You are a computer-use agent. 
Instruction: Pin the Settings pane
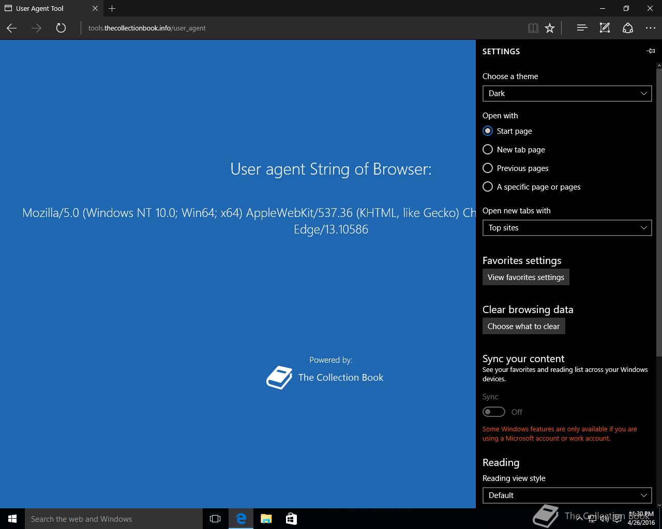coord(651,51)
